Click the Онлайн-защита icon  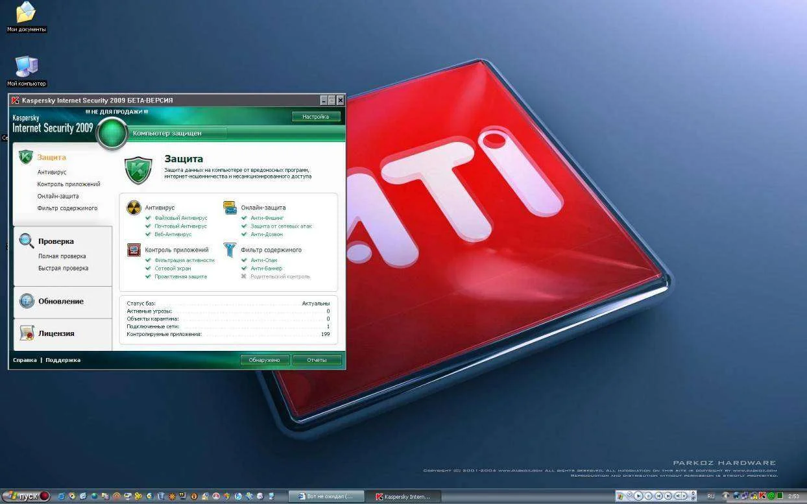[230, 208]
